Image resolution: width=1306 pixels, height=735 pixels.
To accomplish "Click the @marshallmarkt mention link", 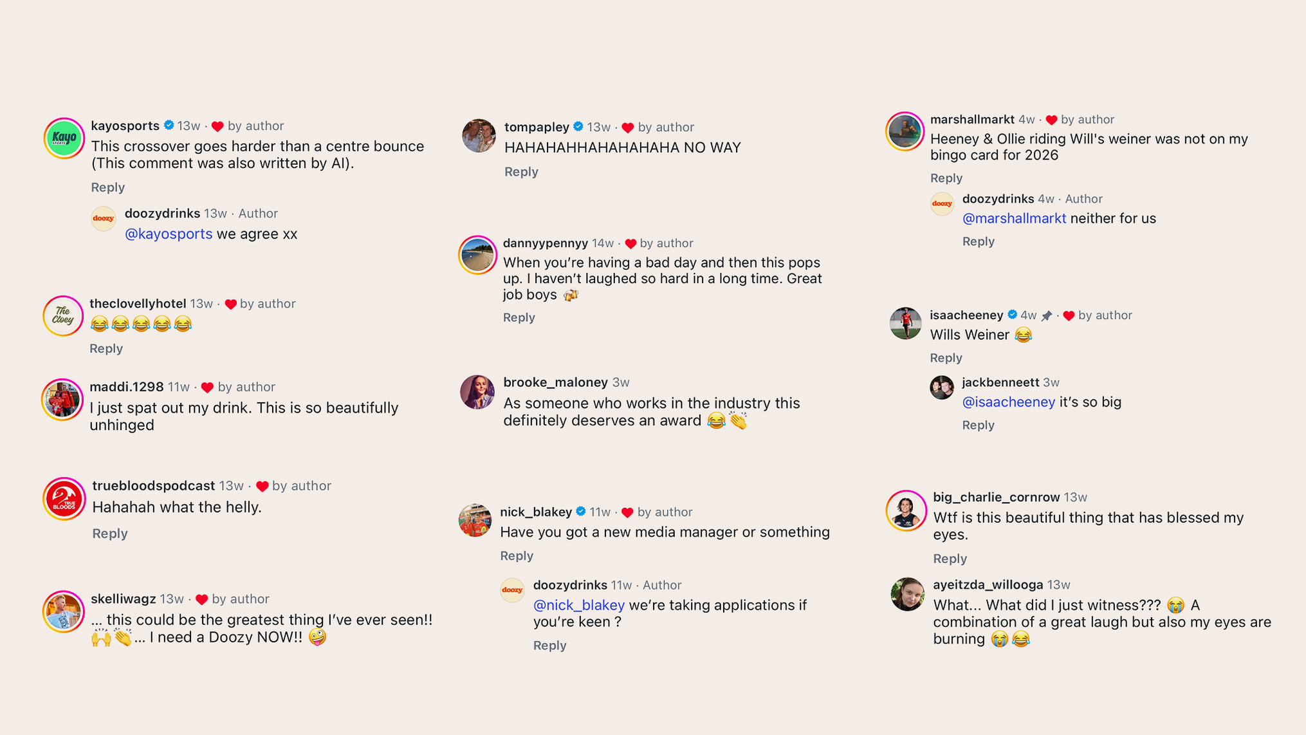I will point(1014,218).
